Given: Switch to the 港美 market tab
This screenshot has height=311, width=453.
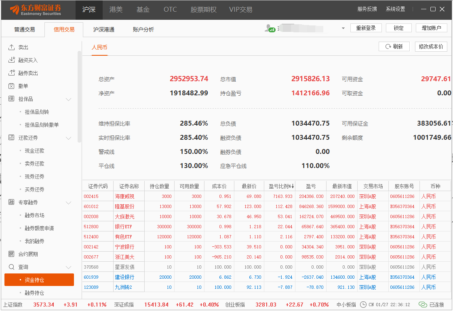Looking at the screenshot, I should 116,10.
